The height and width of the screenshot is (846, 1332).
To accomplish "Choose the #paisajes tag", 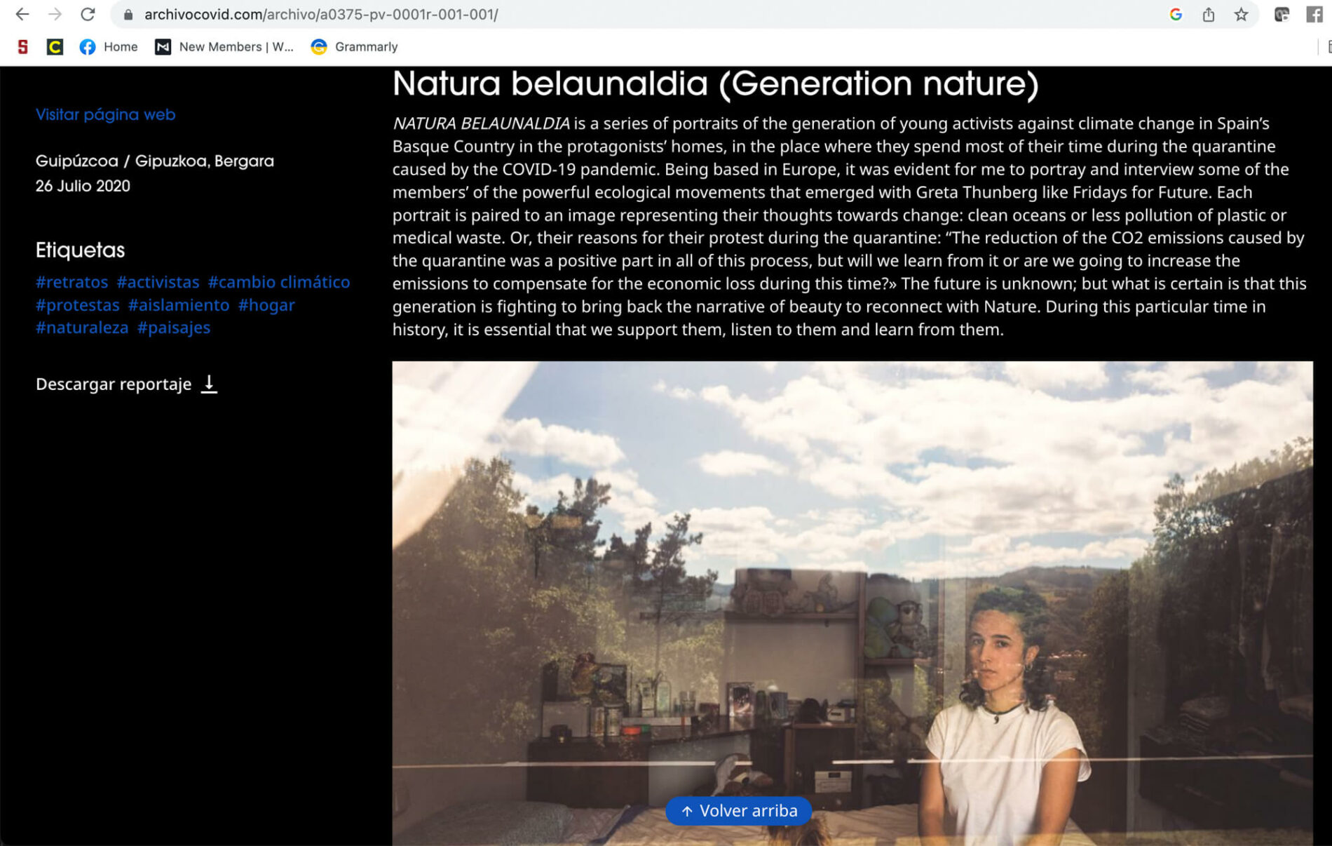I will pyautogui.click(x=173, y=328).
